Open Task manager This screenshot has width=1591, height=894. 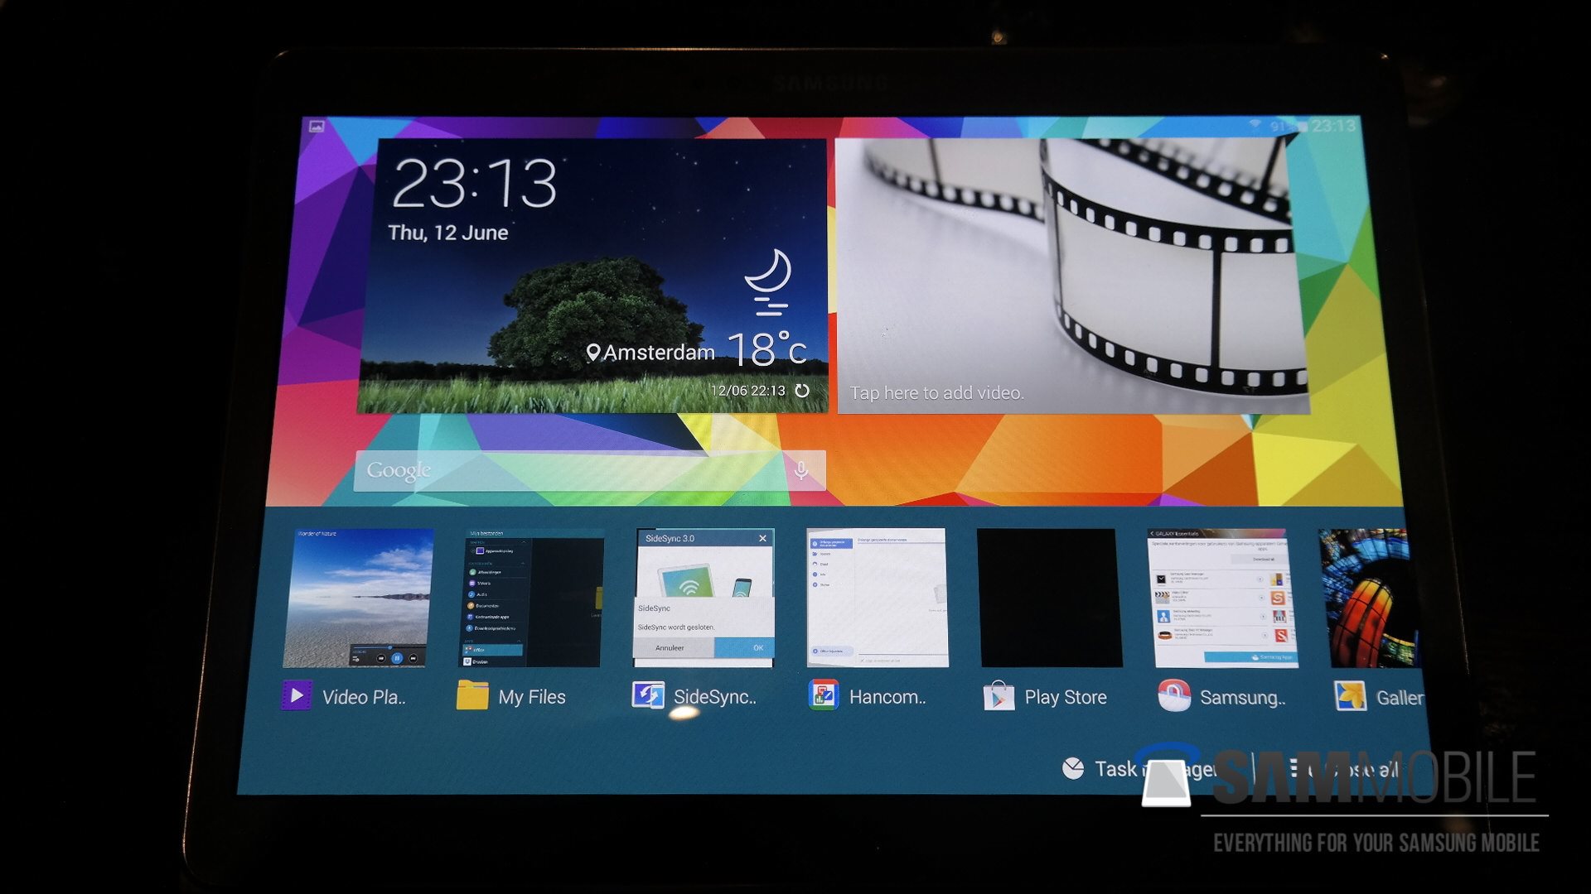pyautogui.click(x=1102, y=769)
